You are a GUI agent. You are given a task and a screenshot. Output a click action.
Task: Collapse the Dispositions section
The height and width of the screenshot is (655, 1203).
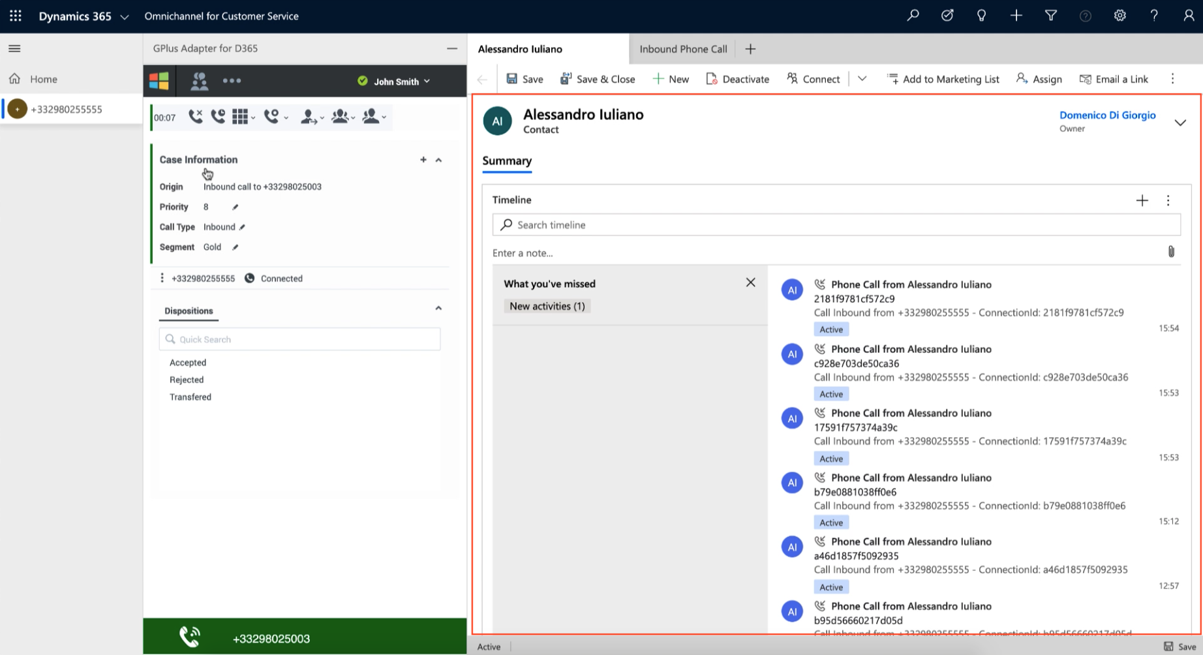[438, 308]
